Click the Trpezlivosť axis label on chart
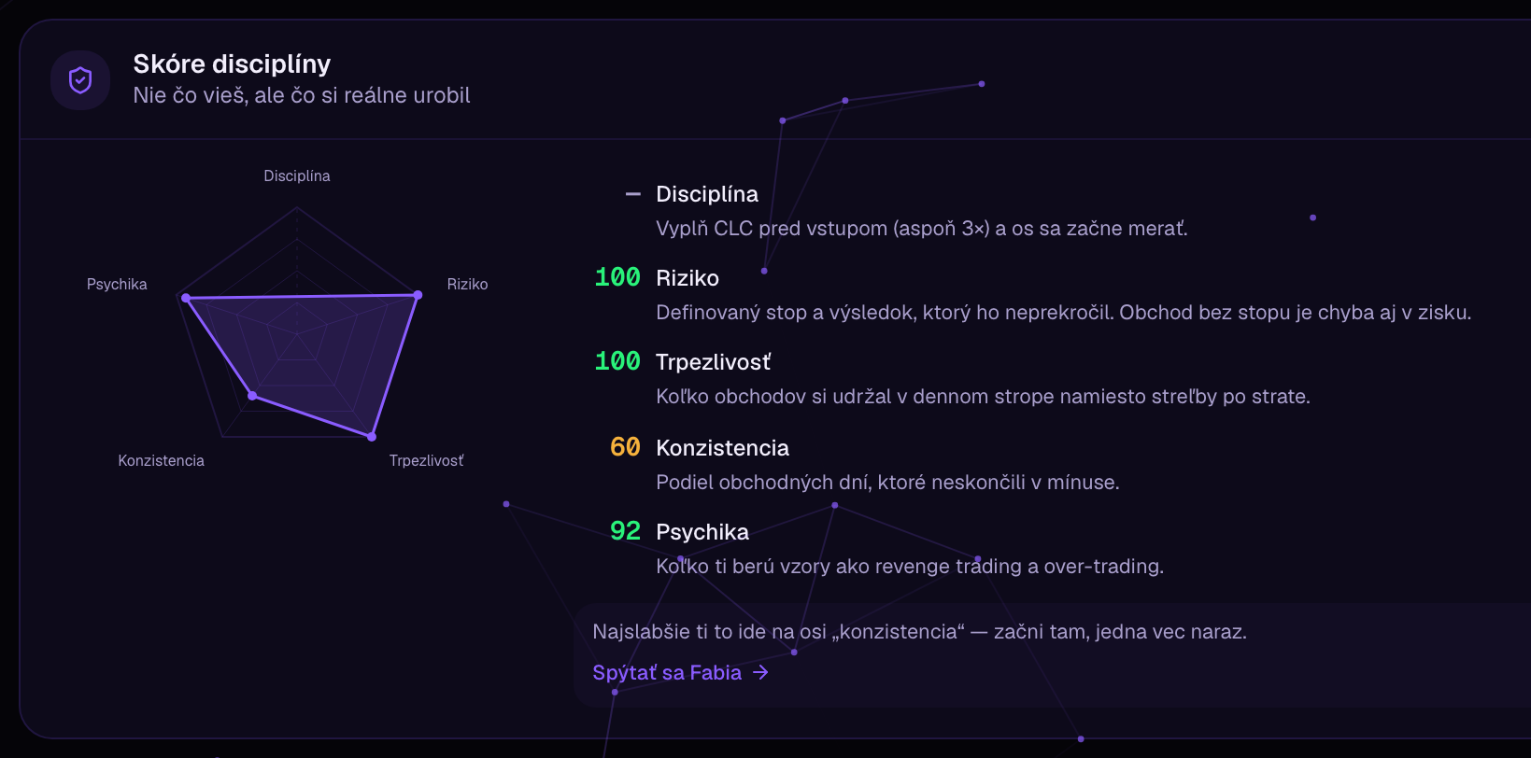Image resolution: width=1531 pixels, height=758 pixels. 426,460
